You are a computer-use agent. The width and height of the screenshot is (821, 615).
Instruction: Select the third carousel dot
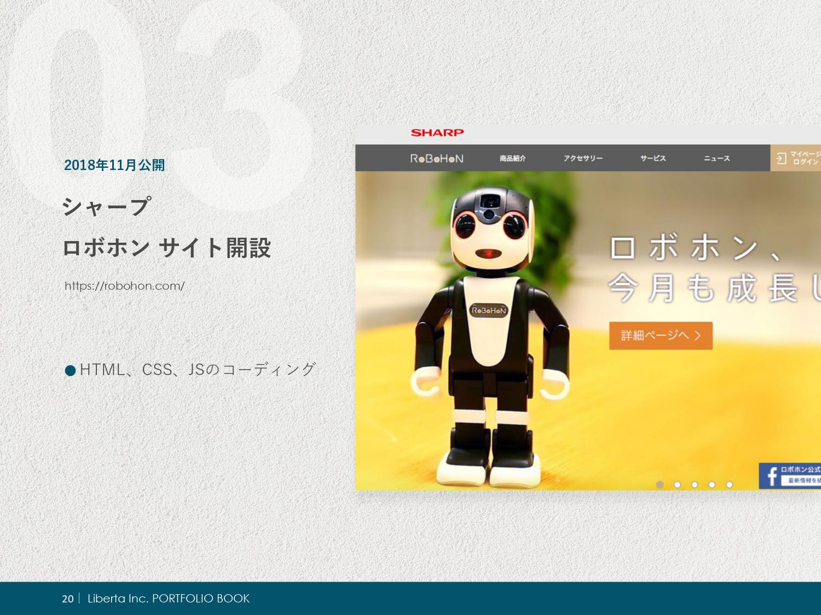pyautogui.click(x=695, y=483)
